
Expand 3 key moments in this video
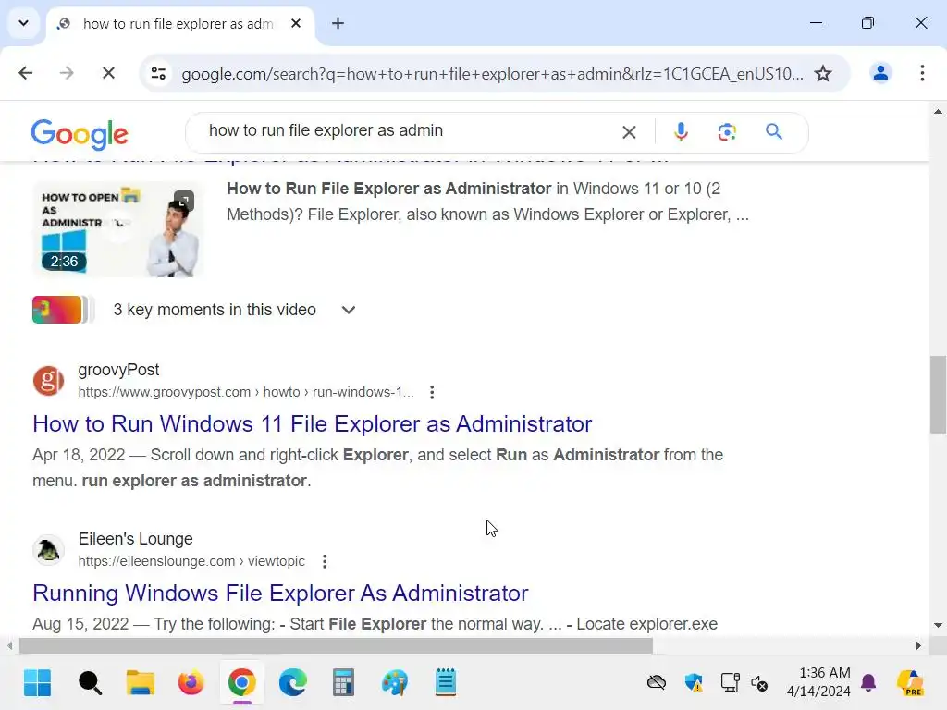point(349,310)
